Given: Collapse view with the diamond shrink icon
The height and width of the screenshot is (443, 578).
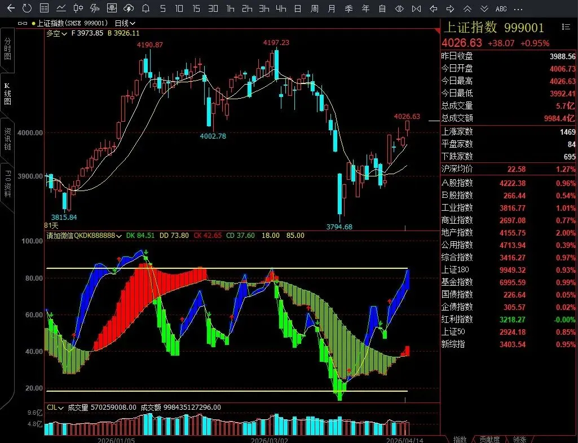Looking at the screenshot, I should click(399, 8).
